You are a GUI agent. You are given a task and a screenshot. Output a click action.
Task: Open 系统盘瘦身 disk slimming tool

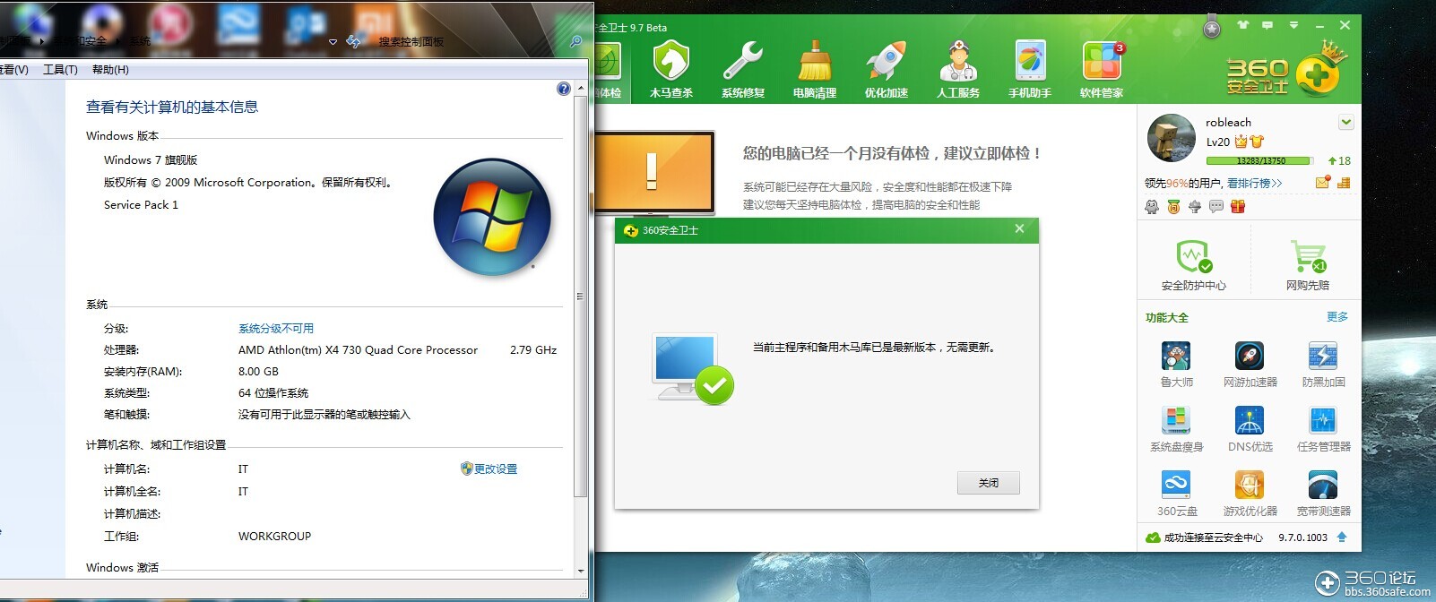pyautogui.click(x=1176, y=428)
